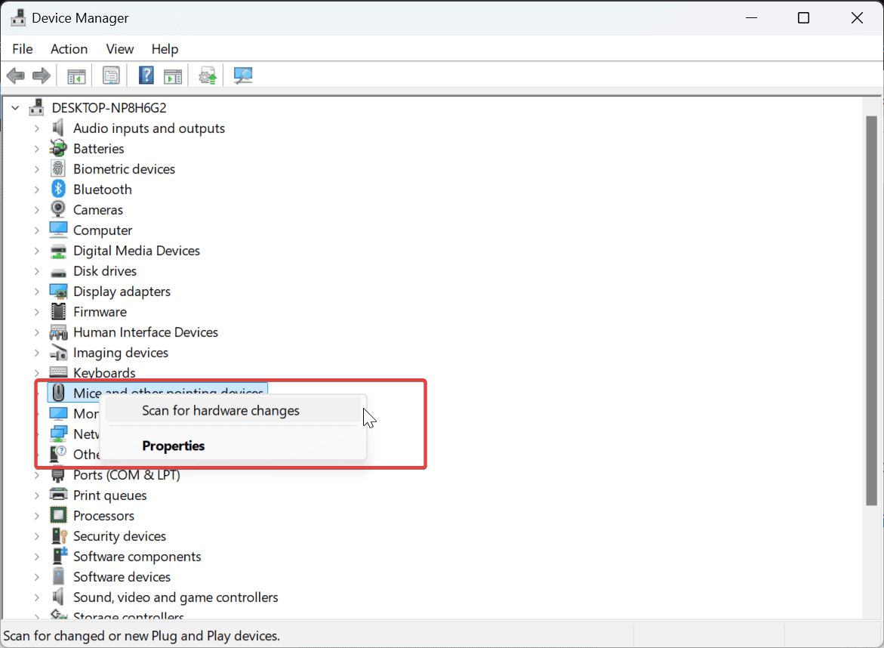
Task: Expand the Bluetooth category chevron
Action: (37, 190)
